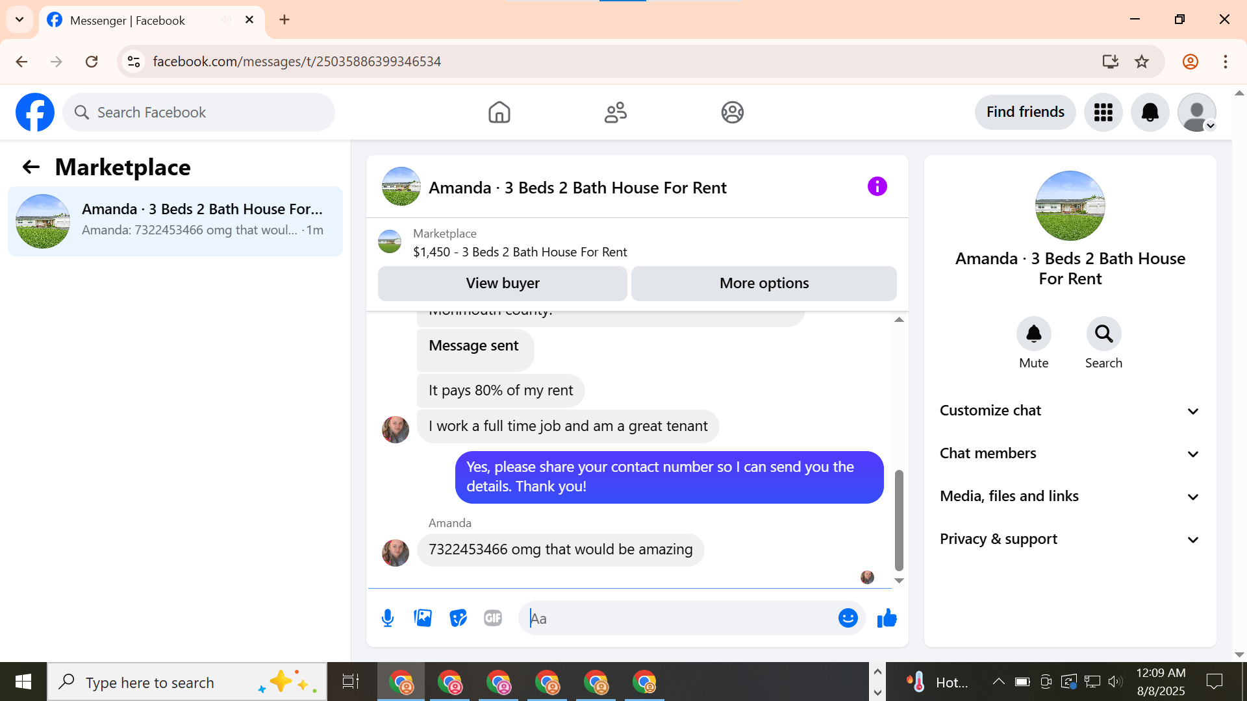The height and width of the screenshot is (701, 1247).
Task: Open the Facebook menu grid icon
Action: coord(1103,112)
